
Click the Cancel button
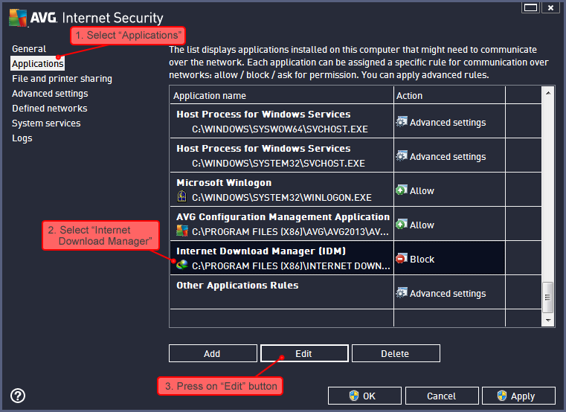(x=442, y=396)
